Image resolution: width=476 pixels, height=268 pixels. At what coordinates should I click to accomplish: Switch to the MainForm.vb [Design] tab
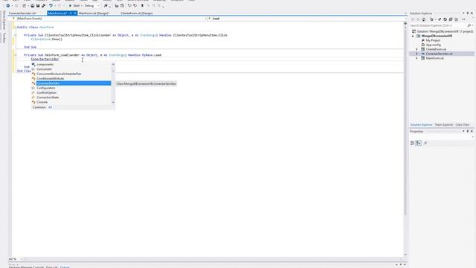94,13
